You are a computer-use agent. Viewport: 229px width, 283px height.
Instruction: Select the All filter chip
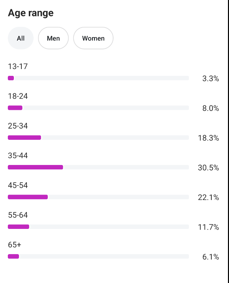click(x=21, y=38)
